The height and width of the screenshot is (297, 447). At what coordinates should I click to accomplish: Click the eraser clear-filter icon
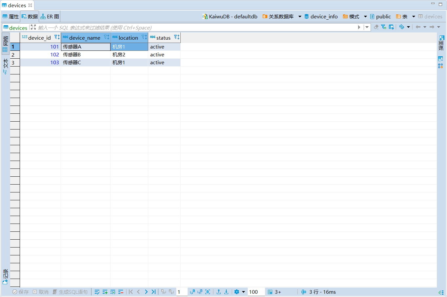376,27
